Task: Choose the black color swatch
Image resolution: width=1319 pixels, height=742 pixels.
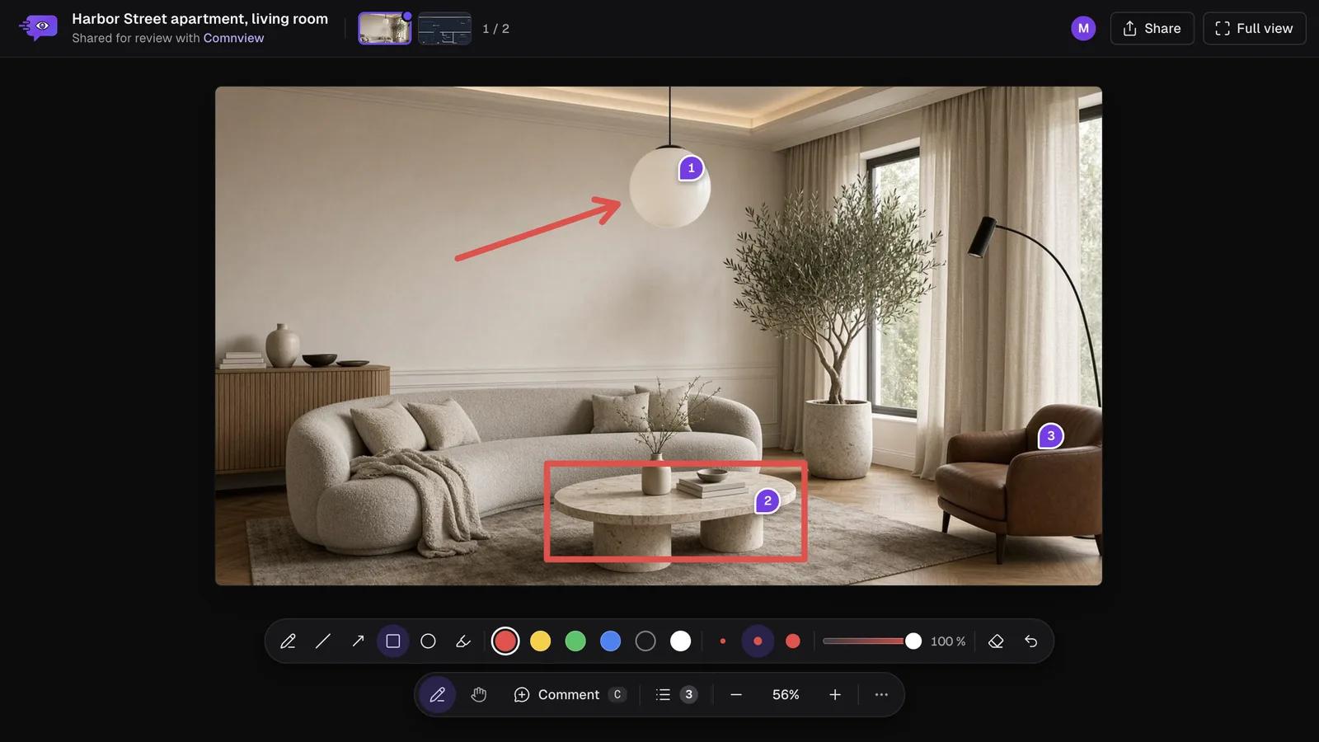Action: click(x=645, y=641)
